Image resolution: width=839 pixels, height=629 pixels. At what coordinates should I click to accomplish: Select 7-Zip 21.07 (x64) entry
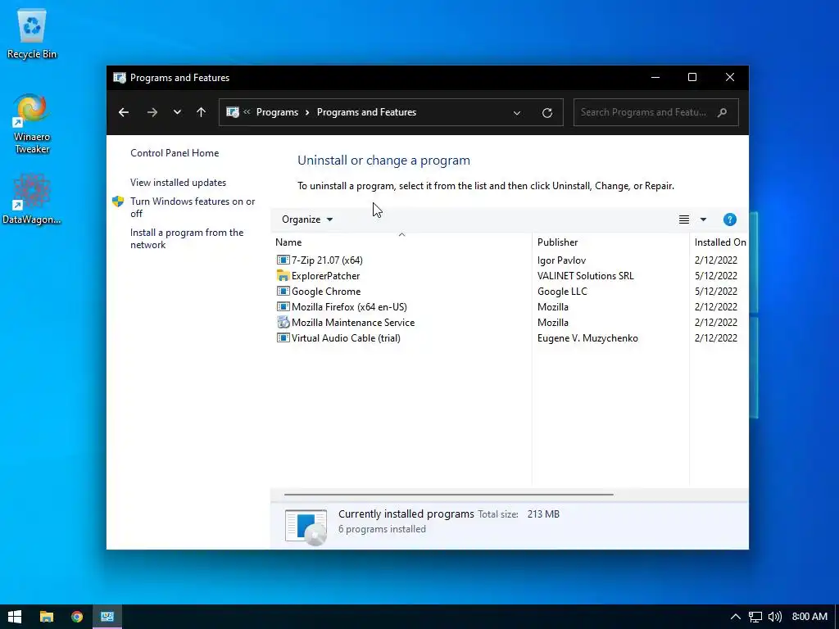point(327,260)
